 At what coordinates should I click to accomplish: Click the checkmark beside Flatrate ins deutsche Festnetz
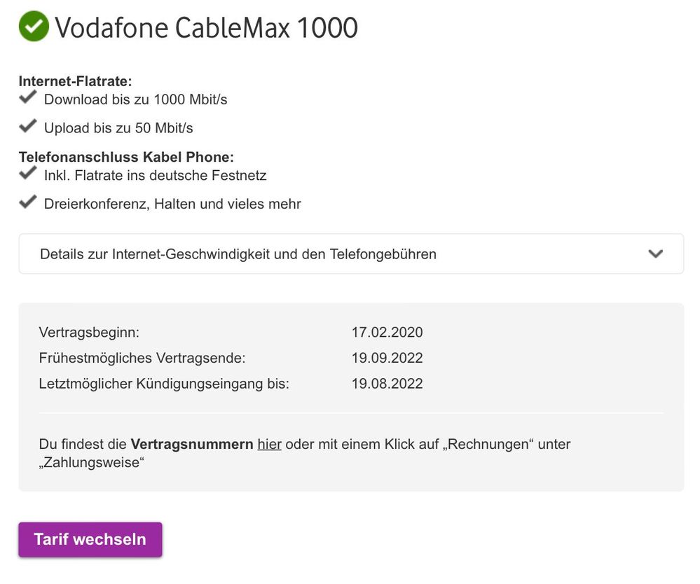click(x=28, y=173)
